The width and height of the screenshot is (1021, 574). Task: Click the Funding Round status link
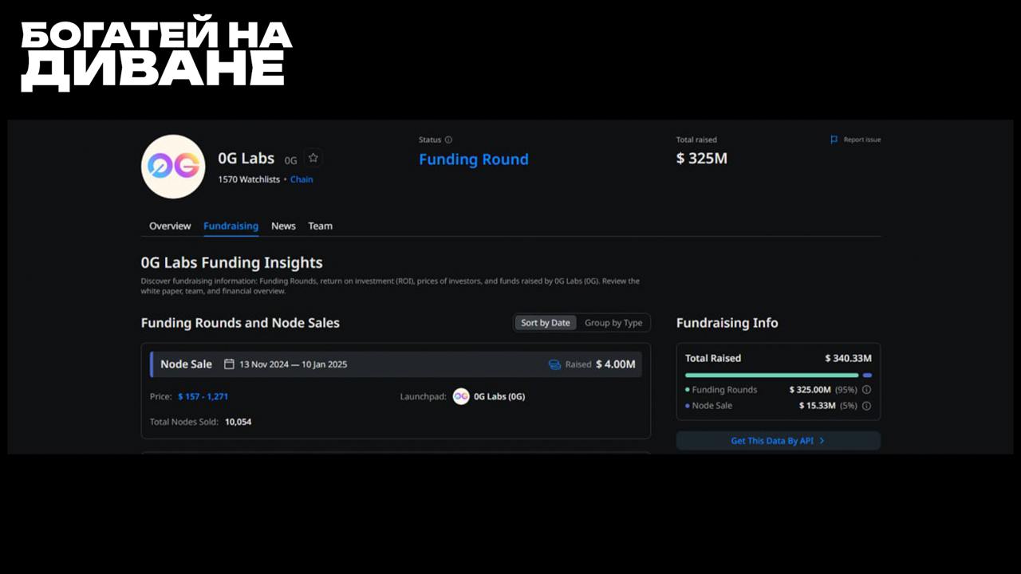coord(474,159)
